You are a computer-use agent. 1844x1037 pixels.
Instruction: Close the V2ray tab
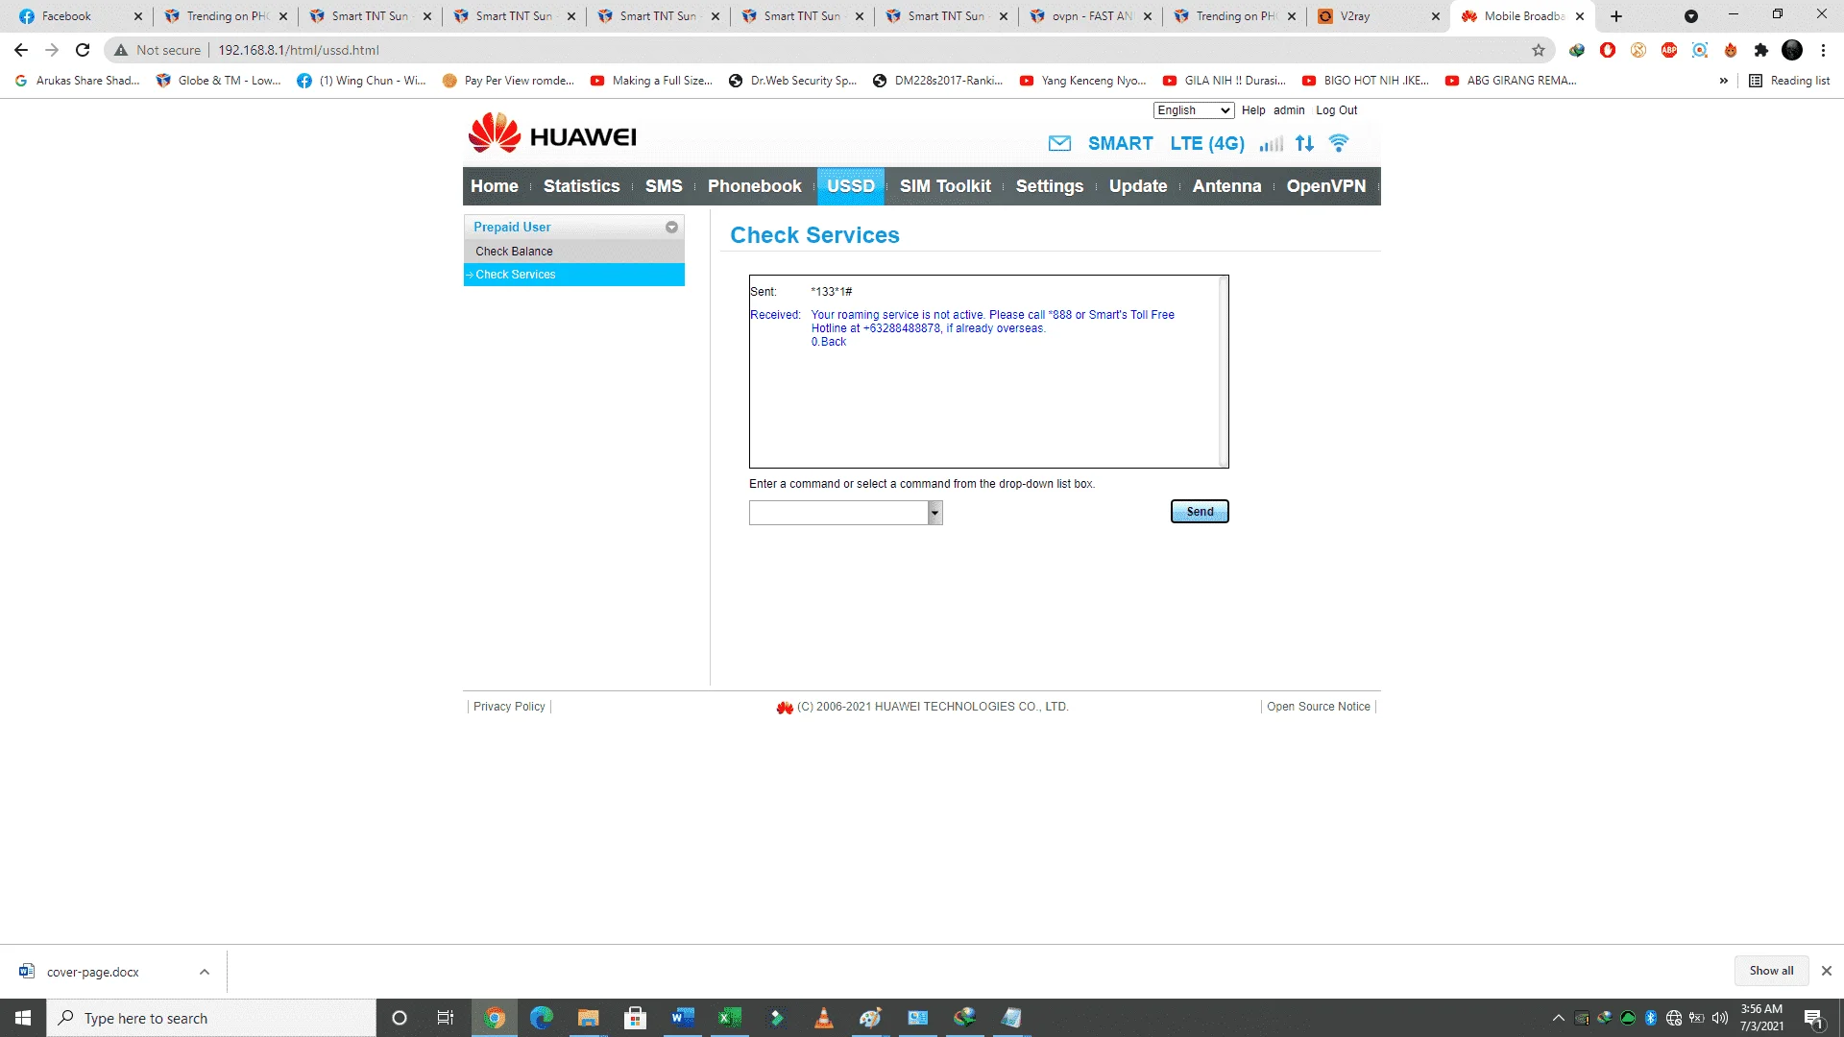point(1436,16)
